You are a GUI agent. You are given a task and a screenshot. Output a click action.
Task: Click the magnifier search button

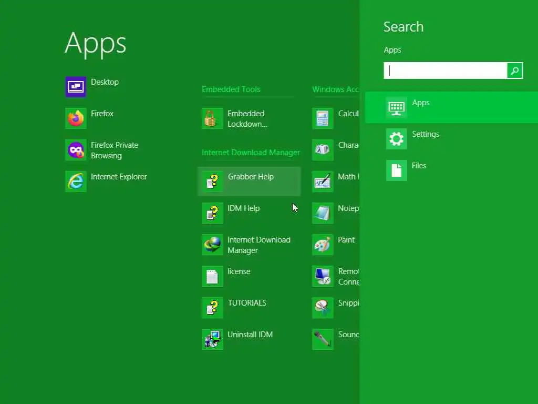tap(515, 71)
